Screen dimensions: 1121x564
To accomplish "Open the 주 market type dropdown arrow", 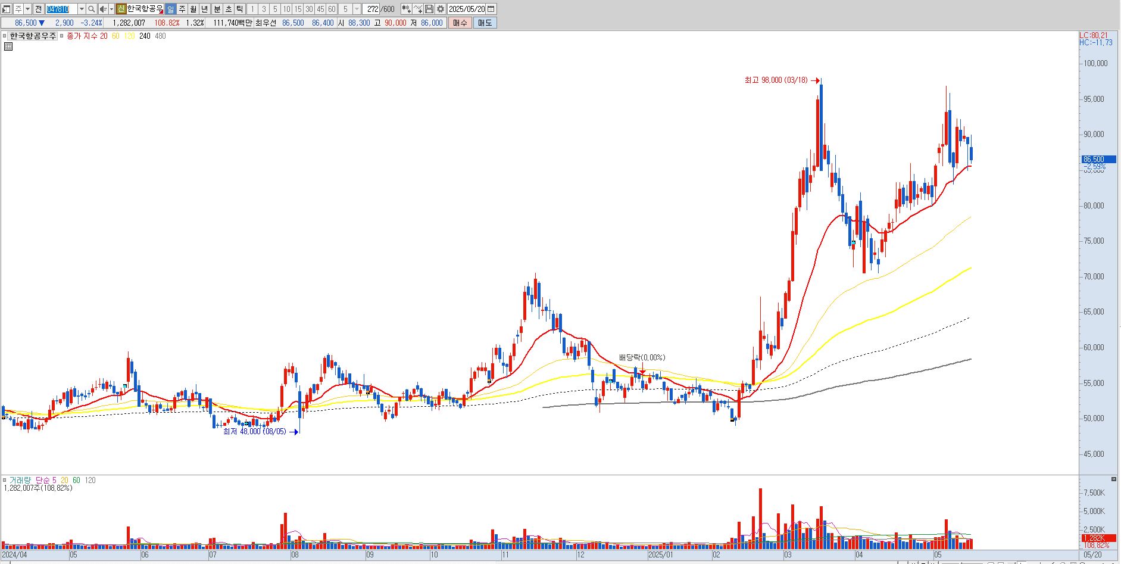I will click(27, 9).
